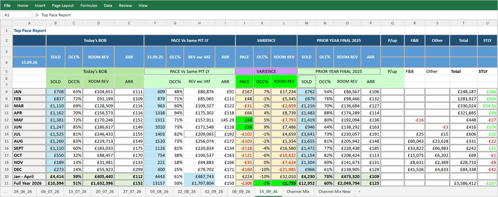
Task: Switch to the 20_07_26 sheet tab
Action: point(105,192)
